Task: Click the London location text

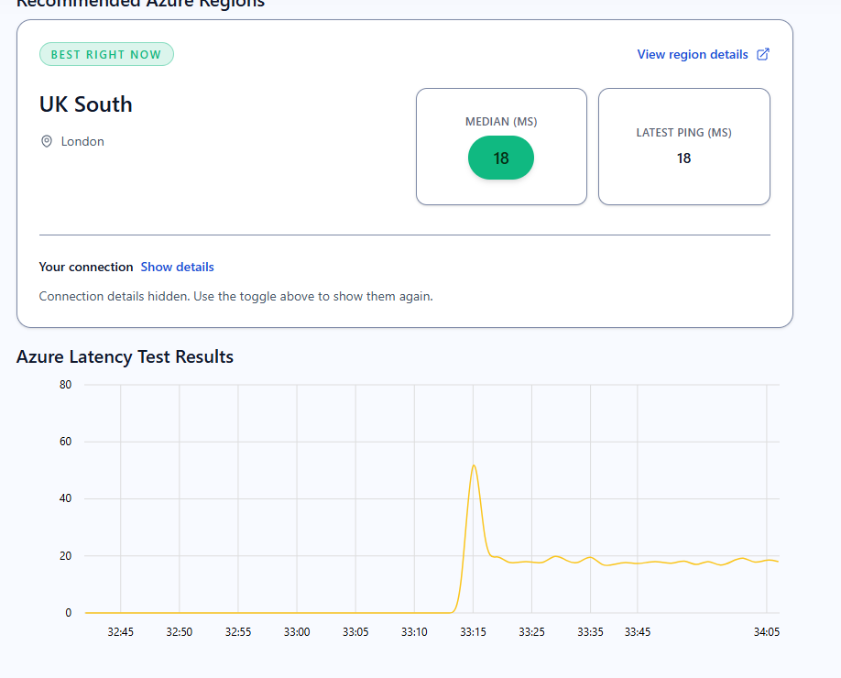Action: (x=82, y=141)
